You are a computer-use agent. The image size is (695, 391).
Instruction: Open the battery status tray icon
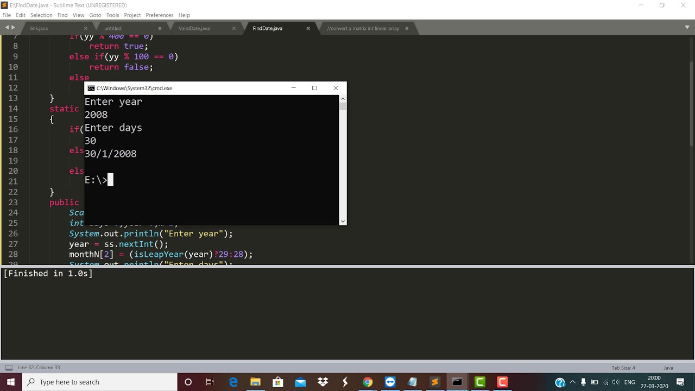[594, 382]
